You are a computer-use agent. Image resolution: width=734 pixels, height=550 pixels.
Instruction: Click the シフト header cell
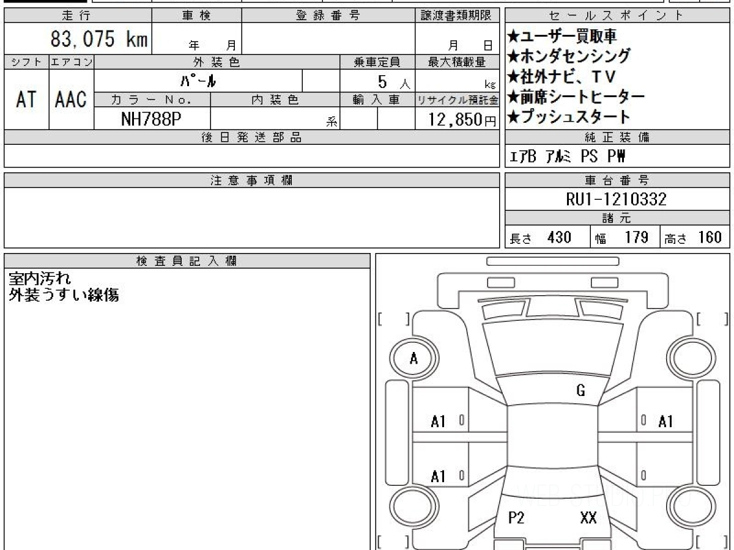coord(26,62)
